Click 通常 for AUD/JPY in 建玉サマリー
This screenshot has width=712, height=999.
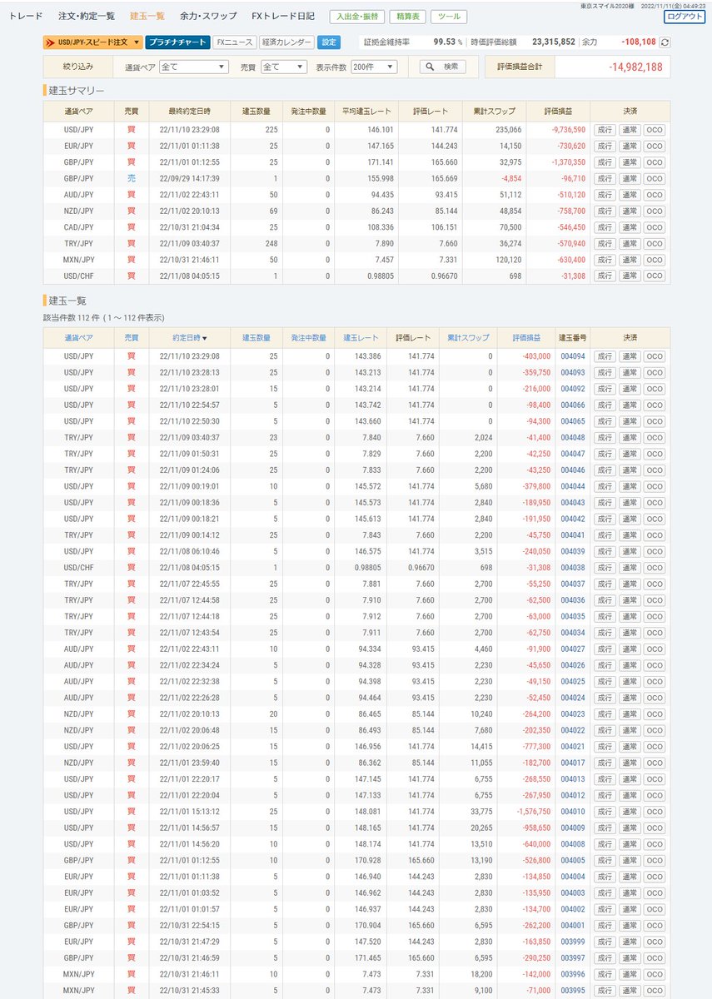click(x=629, y=194)
